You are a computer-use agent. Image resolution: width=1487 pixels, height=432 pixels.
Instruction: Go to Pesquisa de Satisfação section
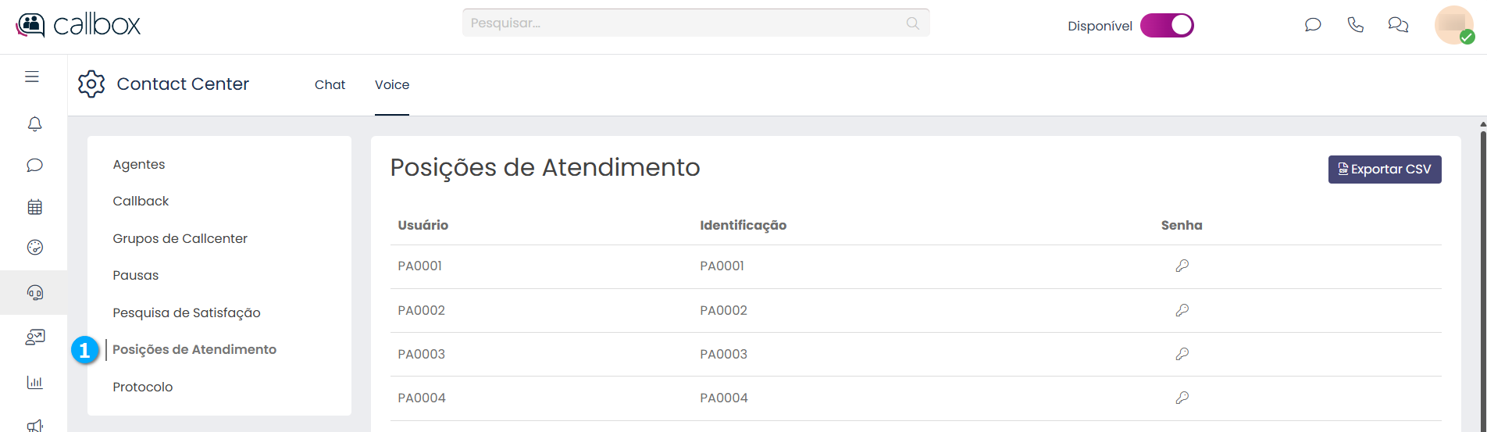[187, 312]
